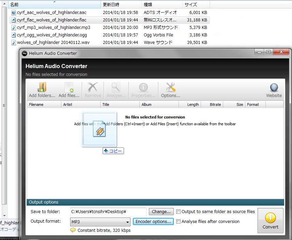Select the cyrf_aac_wolves_of_highlander.aac file icon

point(14,13)
